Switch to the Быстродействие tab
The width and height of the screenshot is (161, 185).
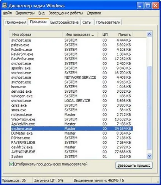coord(64,22)
